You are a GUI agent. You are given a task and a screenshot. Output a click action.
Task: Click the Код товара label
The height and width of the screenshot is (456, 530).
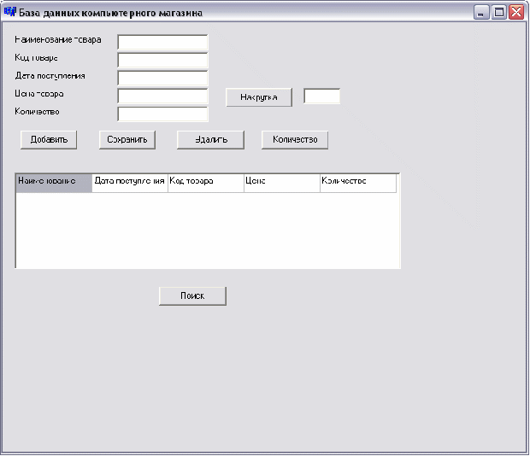(x=36, y=58)
